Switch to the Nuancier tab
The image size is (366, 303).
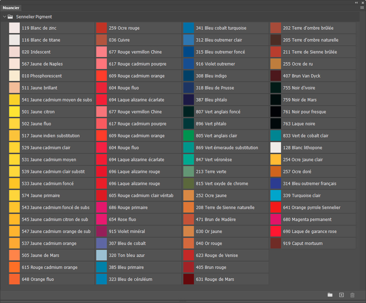click(11, 8)
